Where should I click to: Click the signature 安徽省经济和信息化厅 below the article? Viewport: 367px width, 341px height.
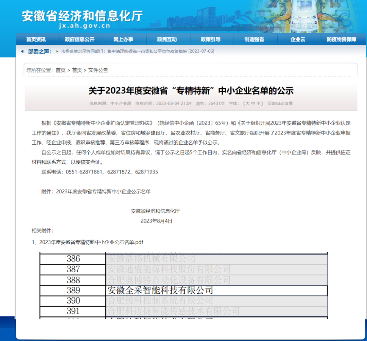(155, 211)
